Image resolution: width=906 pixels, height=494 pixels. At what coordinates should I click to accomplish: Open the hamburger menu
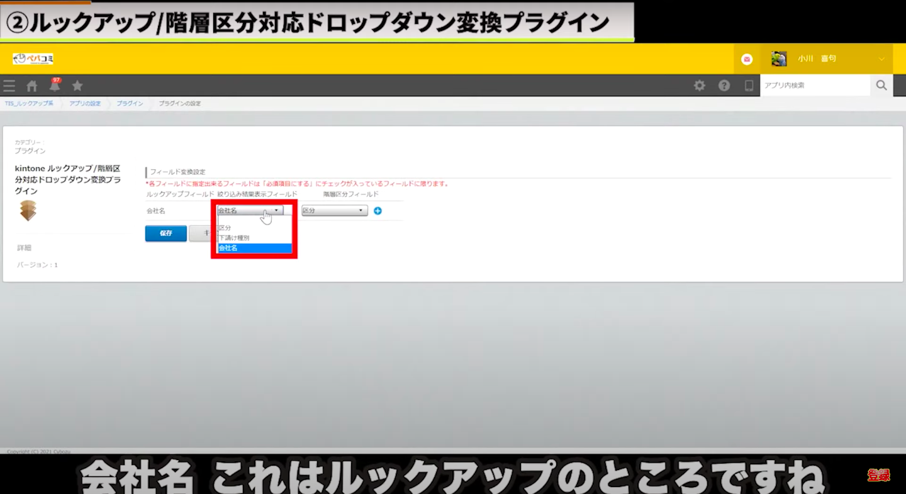click(9, 86)
